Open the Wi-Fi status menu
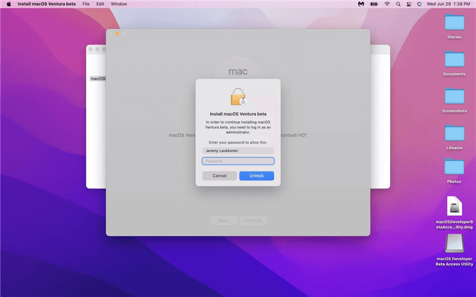476x297 pixels. coord(387,4)
